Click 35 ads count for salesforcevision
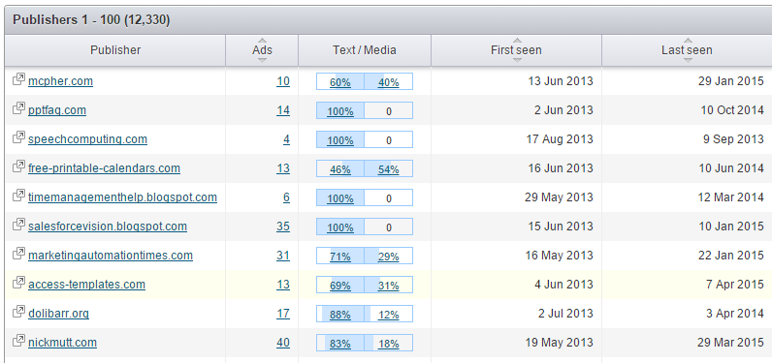 pyautogui.click(x=283, y=227)
